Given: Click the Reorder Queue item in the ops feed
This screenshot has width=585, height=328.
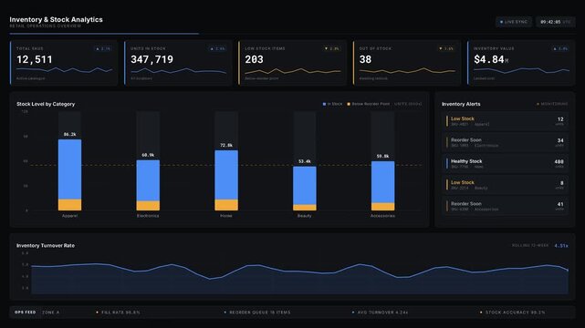Looking at the screenshot, I should (257, 313).
